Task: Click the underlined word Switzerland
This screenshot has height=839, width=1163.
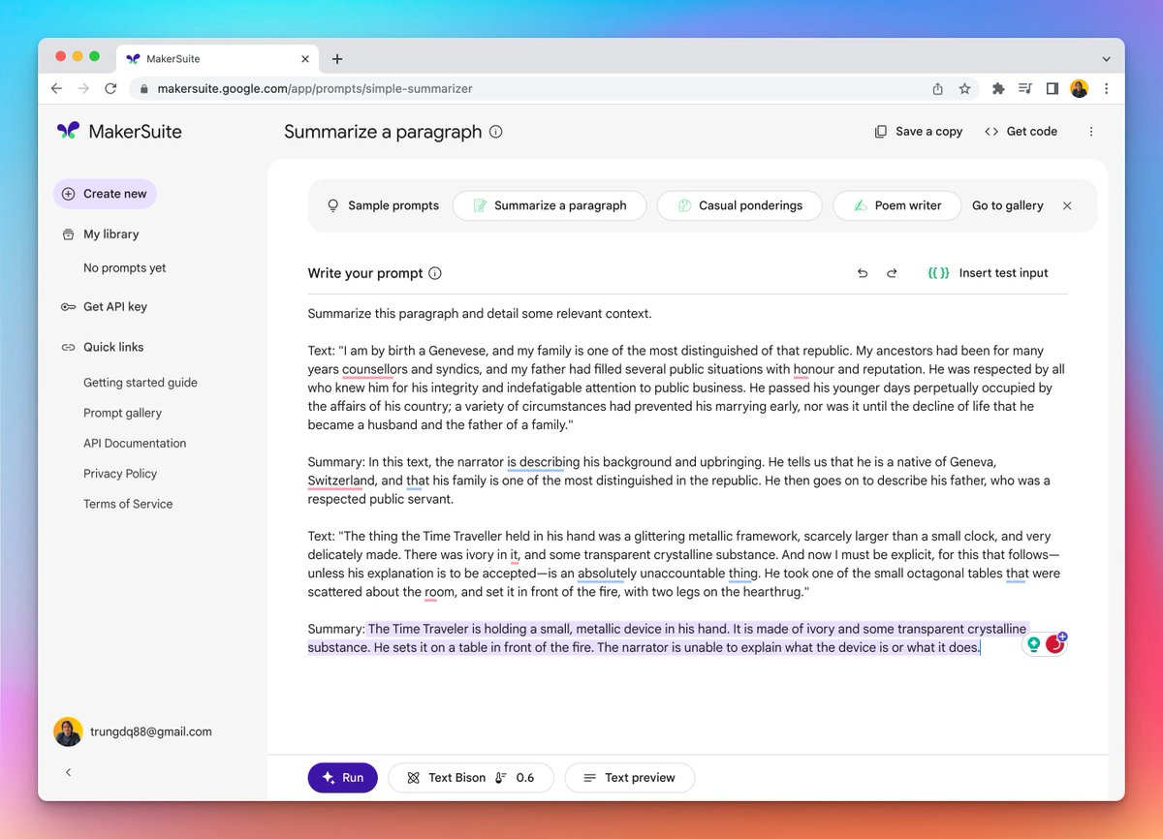Action: (x=341, y=481)
